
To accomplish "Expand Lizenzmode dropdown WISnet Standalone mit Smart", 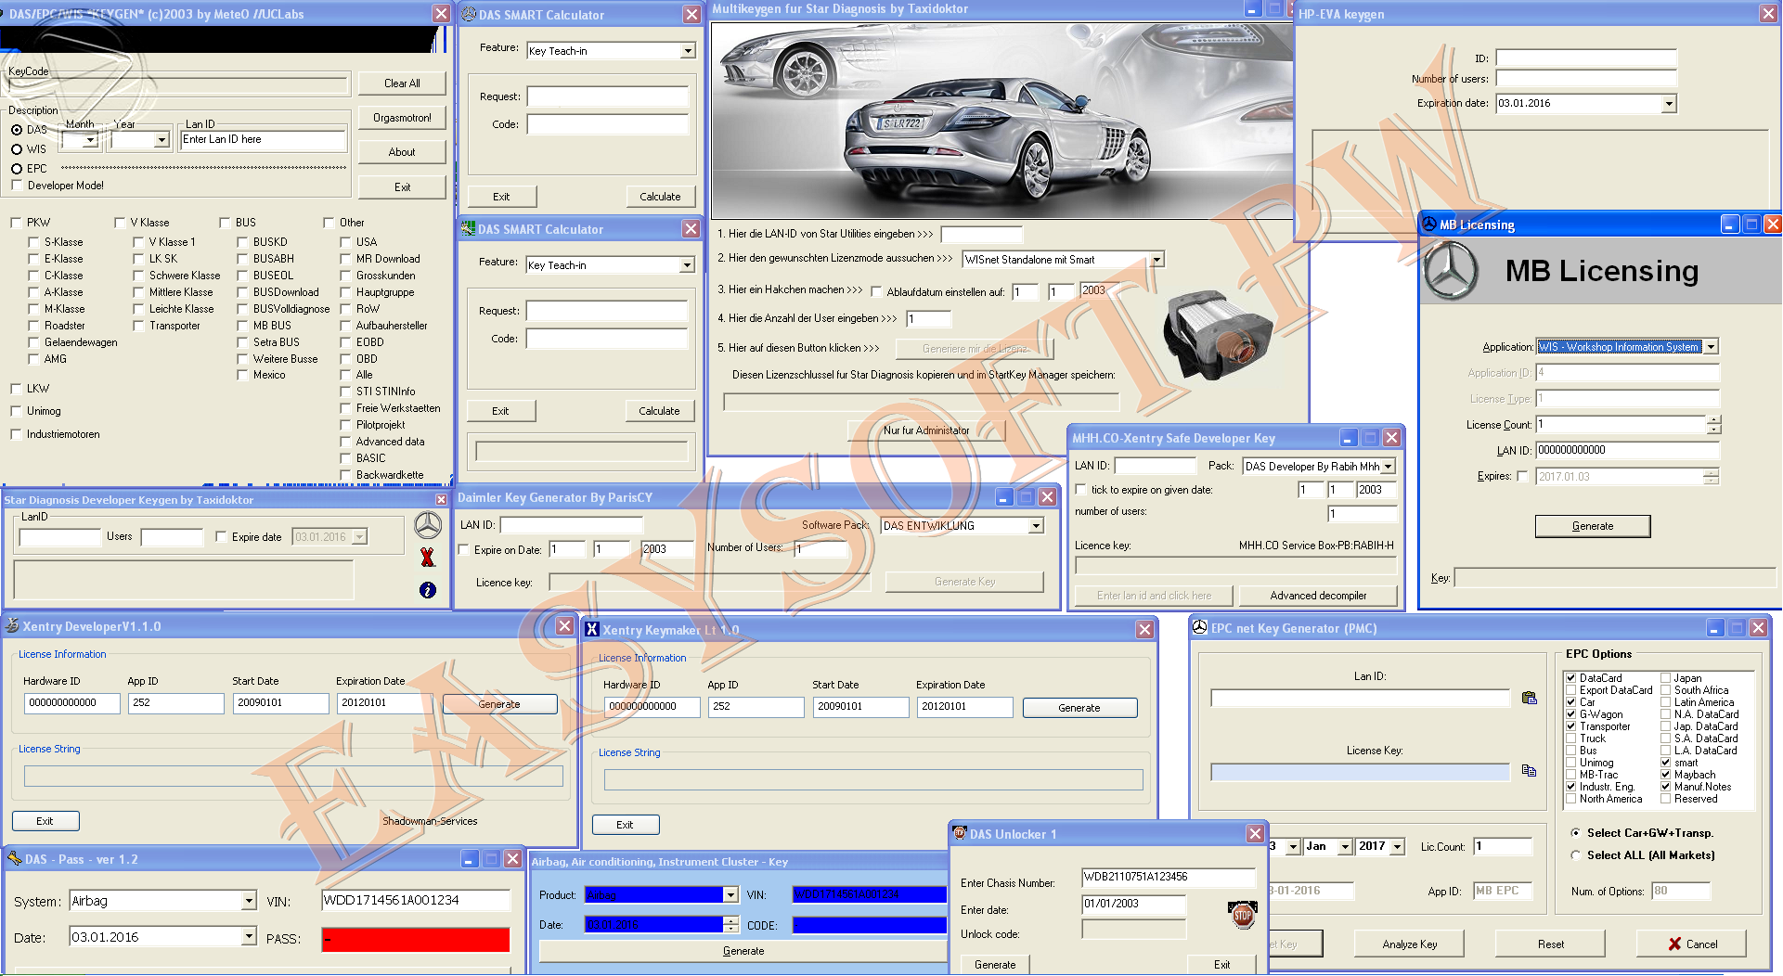I will pyautogui.click(x=1156, y=260).
